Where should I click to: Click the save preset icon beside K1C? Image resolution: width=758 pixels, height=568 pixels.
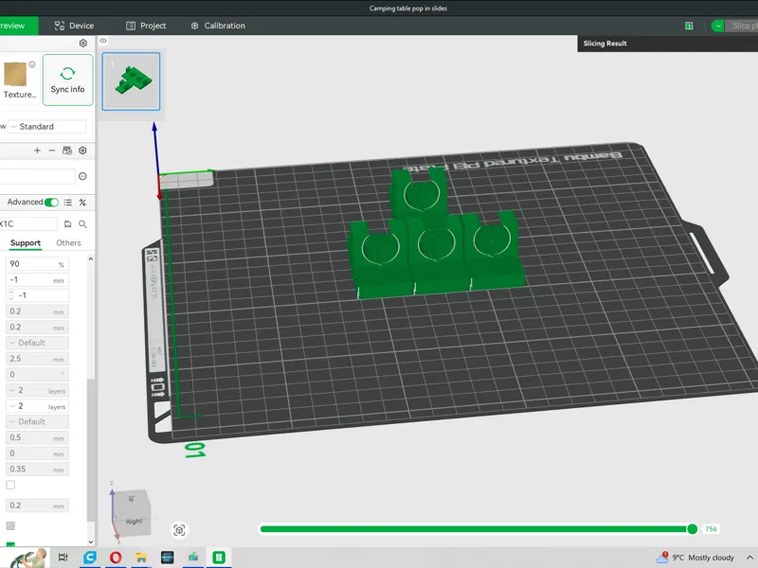point(67,224)
